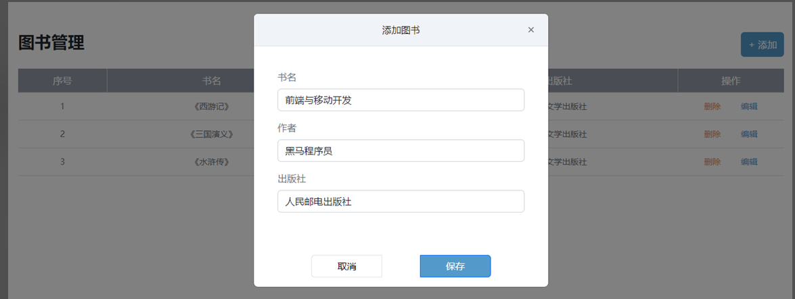Click the 图书管理 page heading
Screen dimensions: 795x299
coord(51,43)
